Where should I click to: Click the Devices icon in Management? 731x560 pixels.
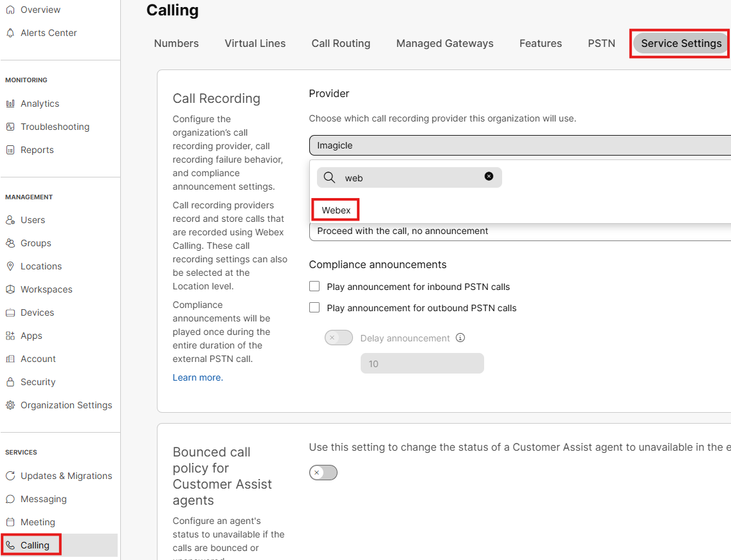(10, 312)
